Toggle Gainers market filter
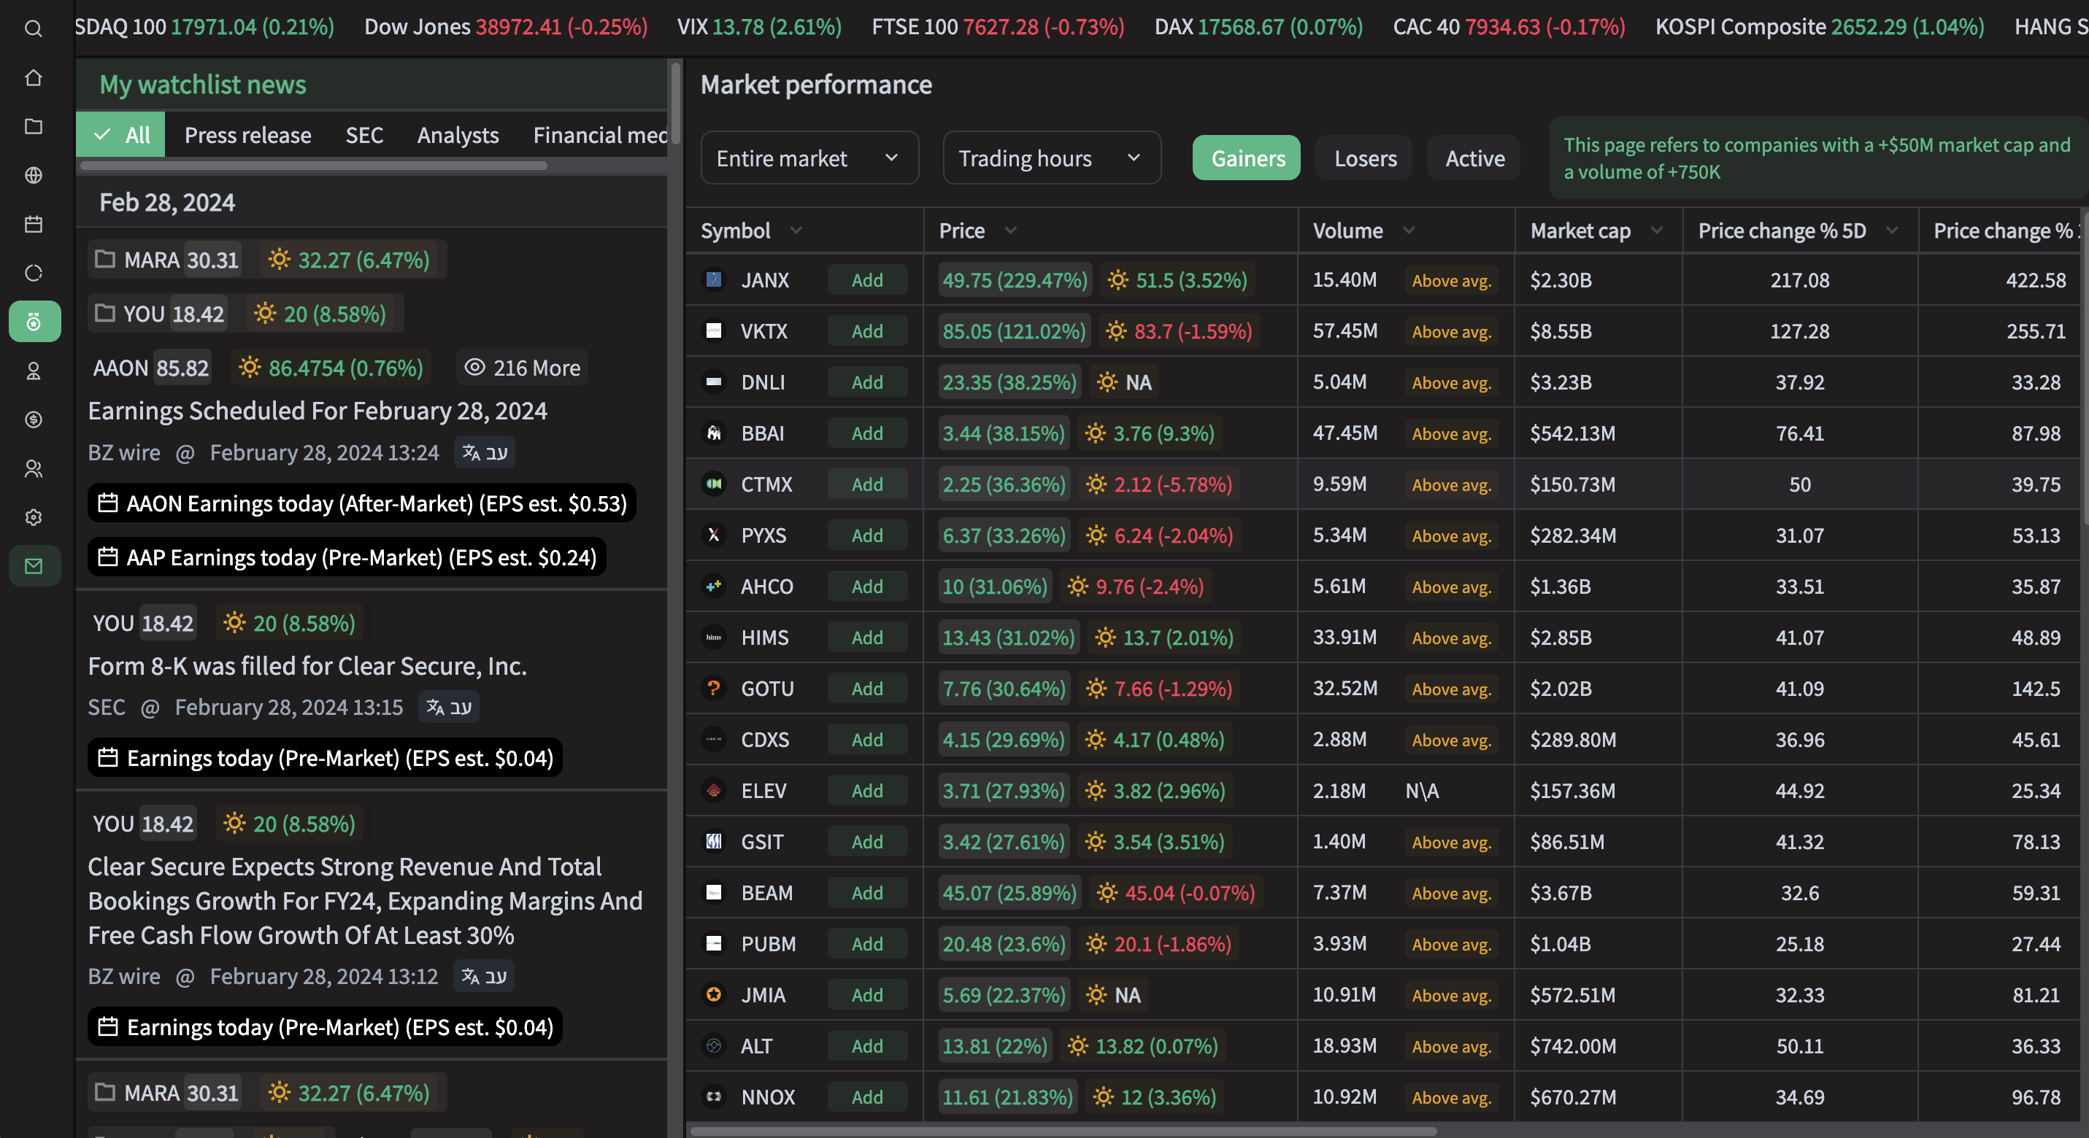This screenshot has height=1138, width=2089. (x=1247, y=158)
